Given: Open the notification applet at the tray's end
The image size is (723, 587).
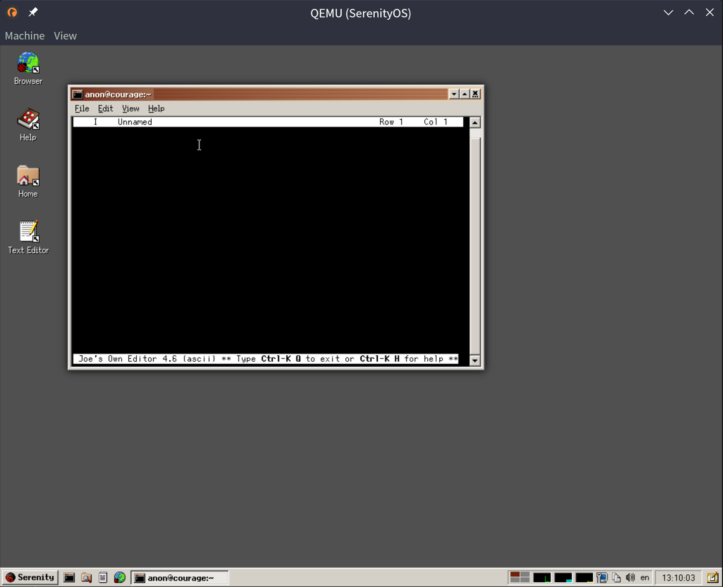Looking at the screenshot, I should (713, 577).
